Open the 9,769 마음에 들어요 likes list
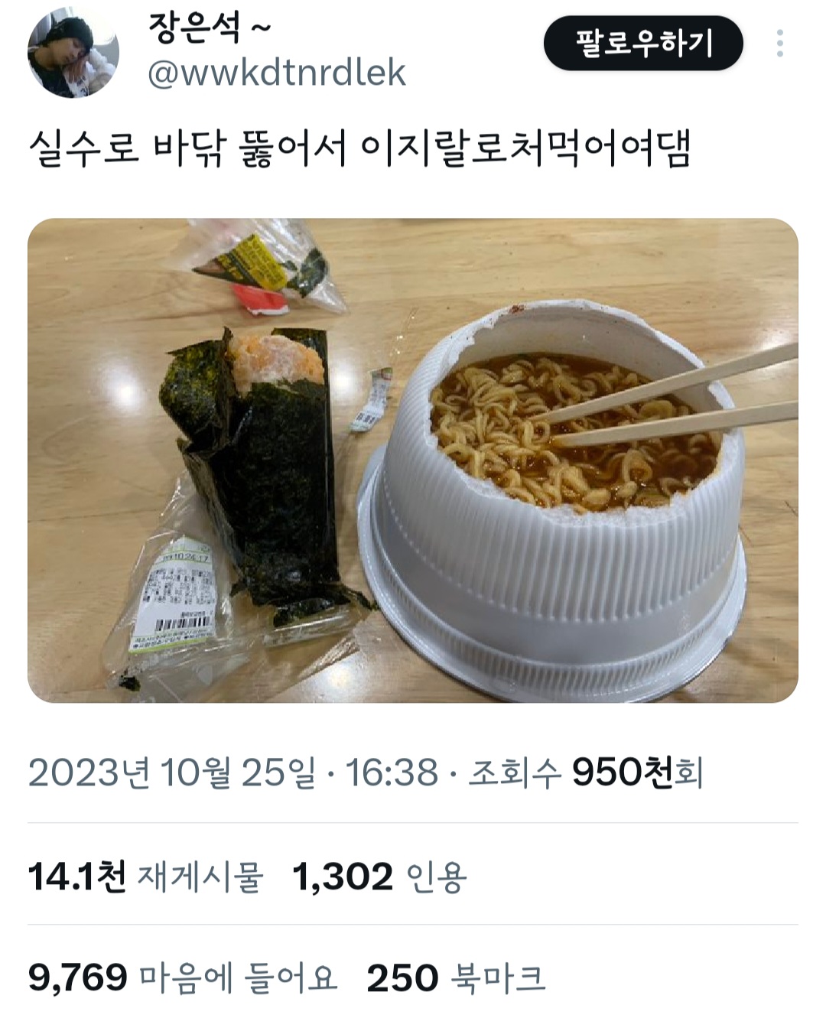826x1018 pixels. click(182, 977)
